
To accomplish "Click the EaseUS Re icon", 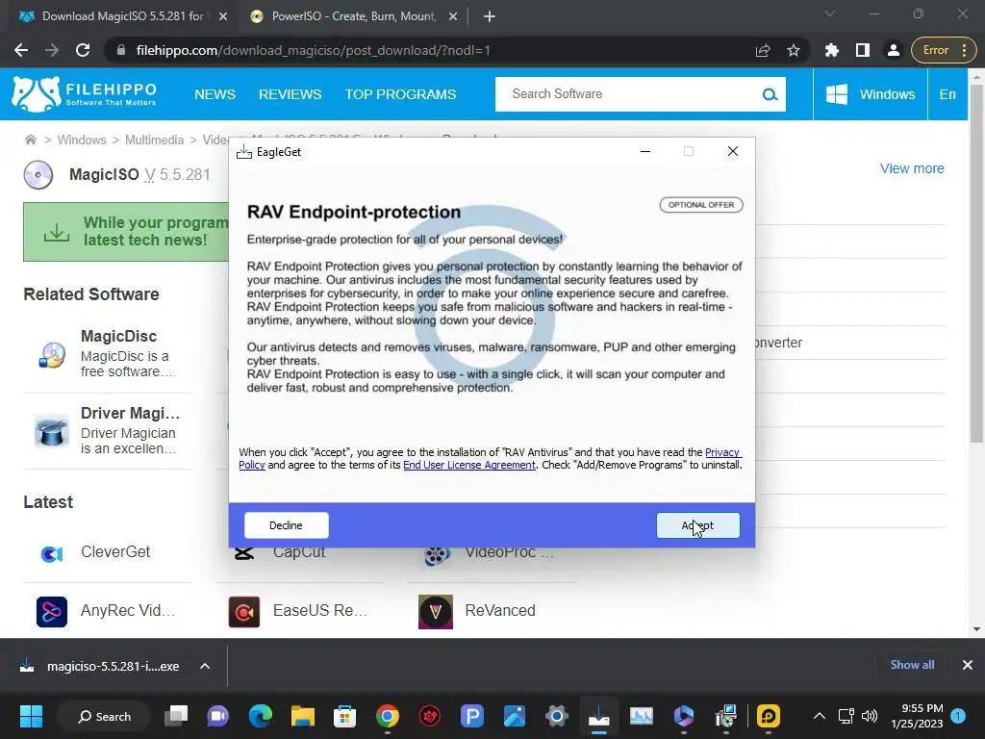I will (x=243, y=612).
